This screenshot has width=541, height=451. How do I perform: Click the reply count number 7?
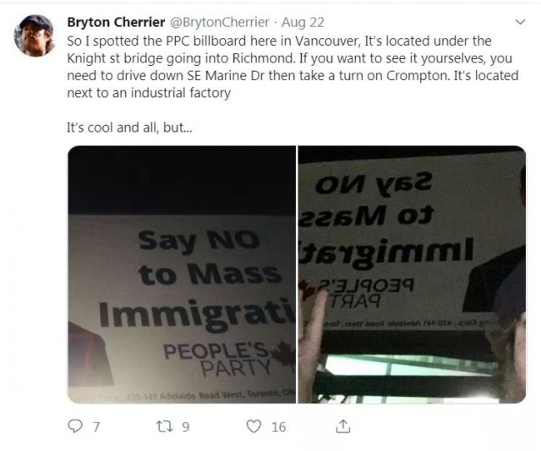pos(96,427)
